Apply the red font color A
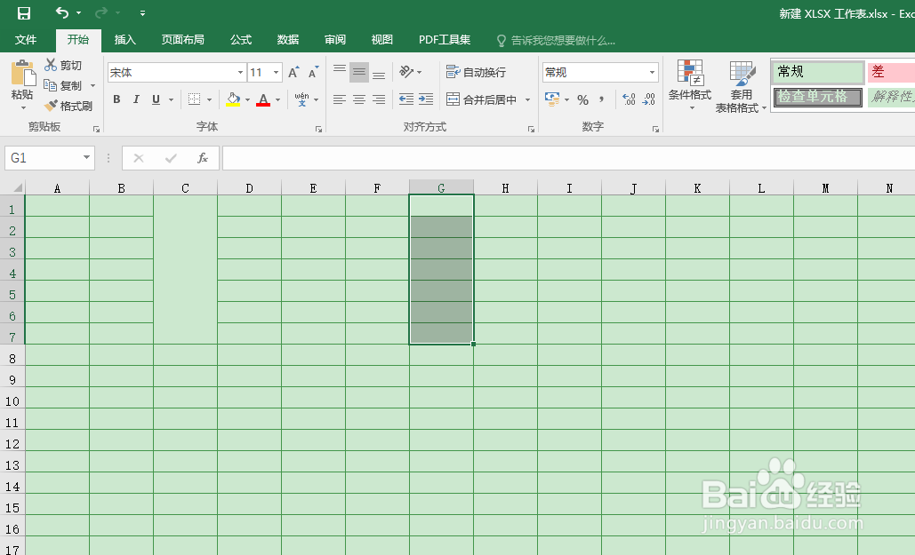 [x=263, y=99]
